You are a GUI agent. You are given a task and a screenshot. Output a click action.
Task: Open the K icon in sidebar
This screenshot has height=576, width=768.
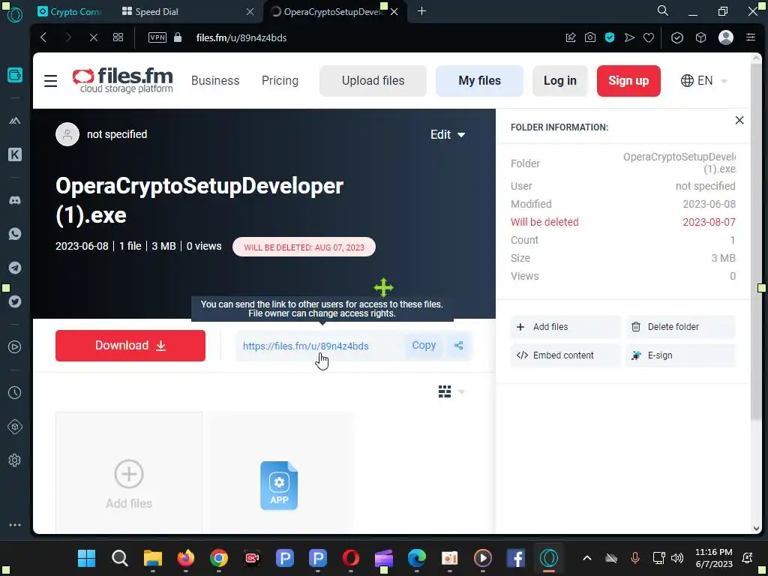tap(15, 154)
